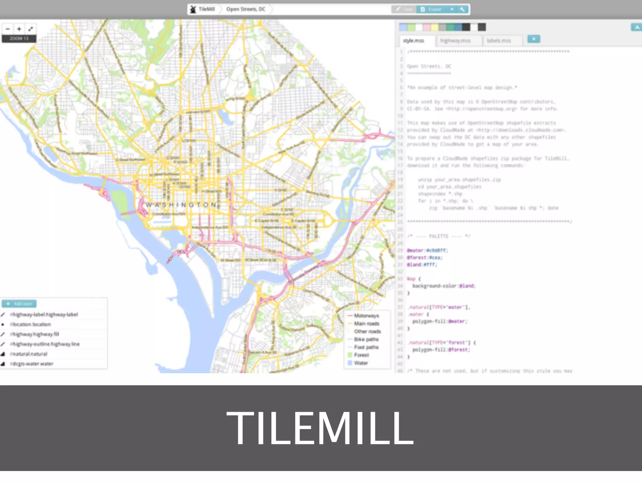Click the Water legend entry
Viewport: 642px width, 482px height.
[x=358, y=363]
